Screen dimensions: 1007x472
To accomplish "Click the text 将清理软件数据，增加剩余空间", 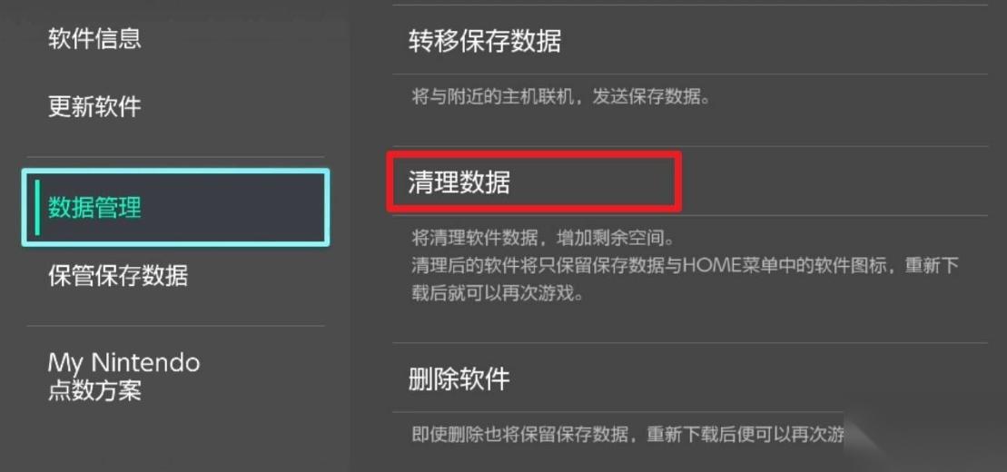I will [x=542, y=240].
